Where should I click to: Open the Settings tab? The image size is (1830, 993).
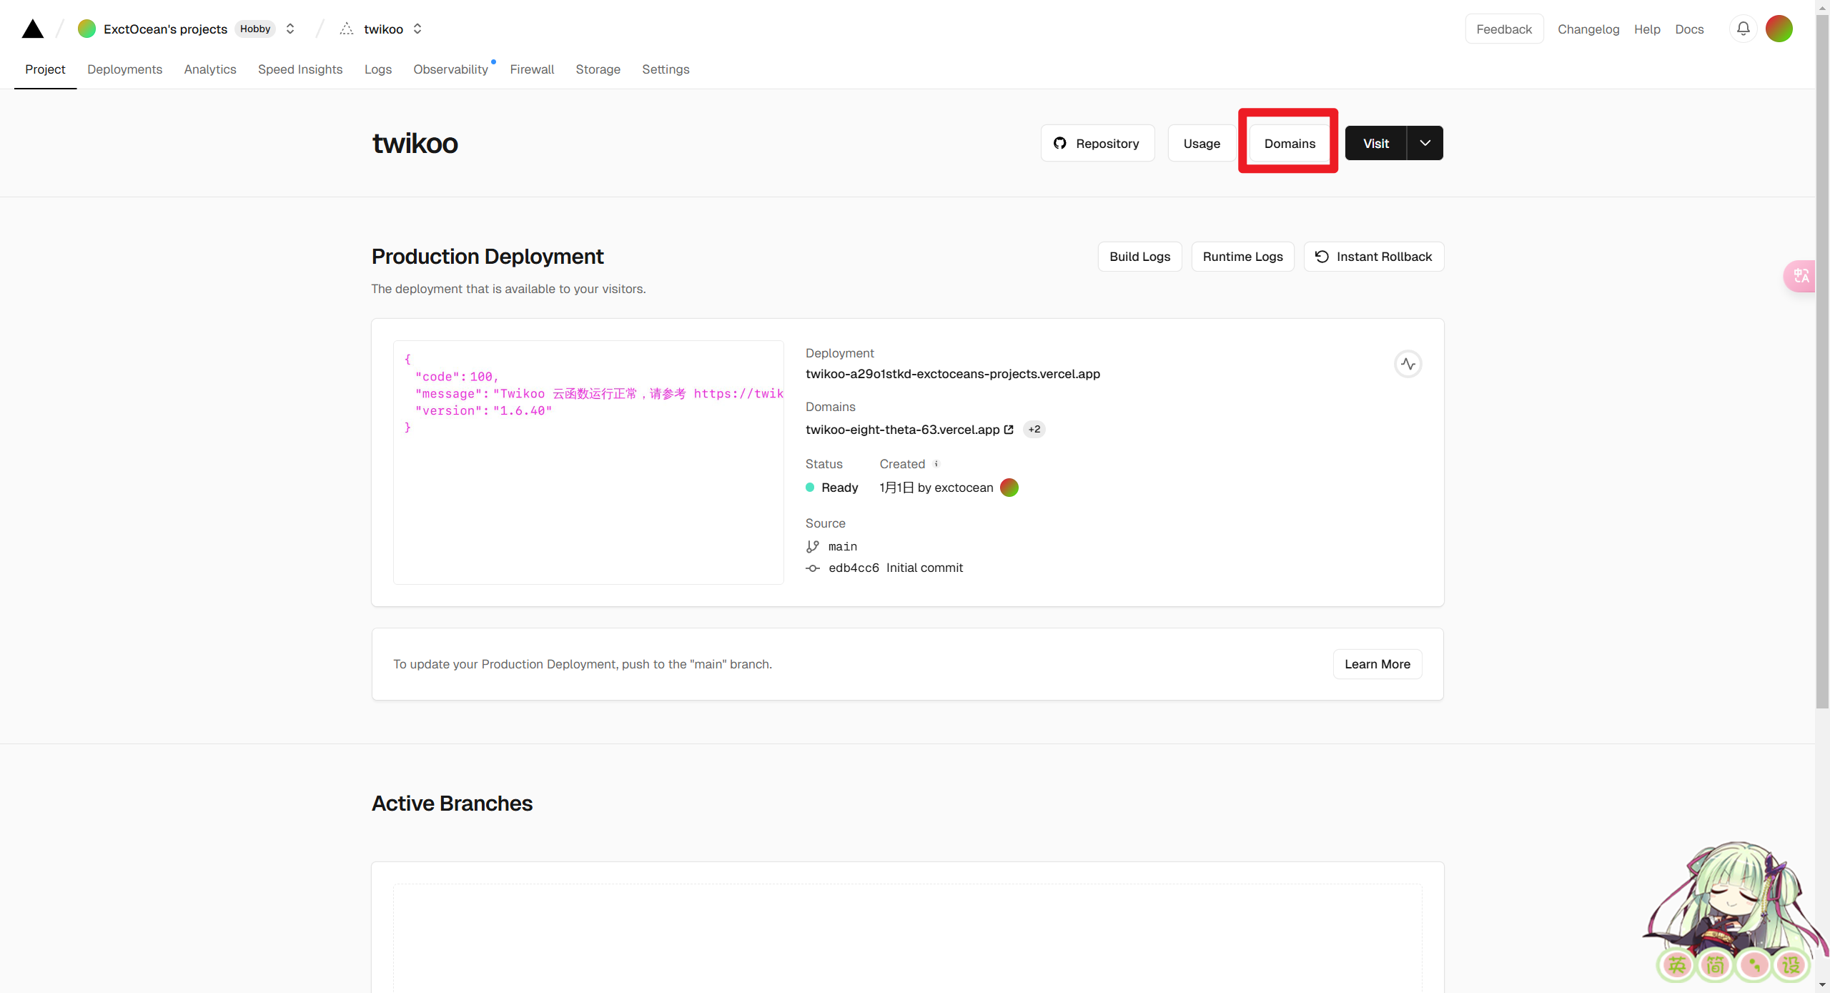click(665, 69)
